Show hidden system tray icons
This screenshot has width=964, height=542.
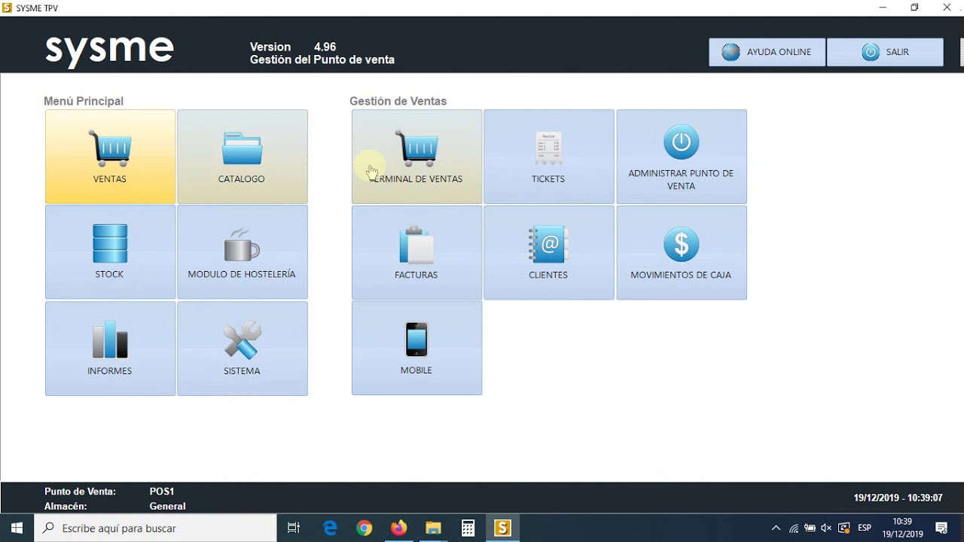(776, 528)
